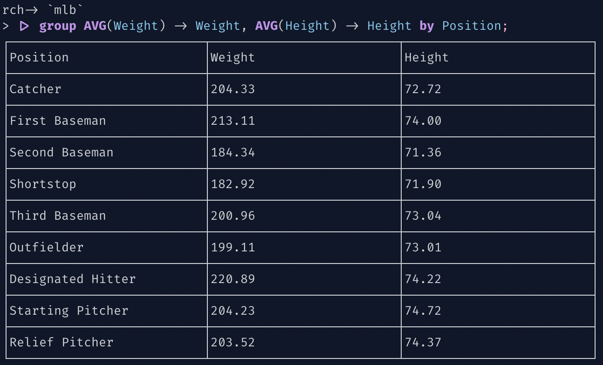Select the Height column header
The height and width of the screenshot is (365, 603).
point(426,58)
